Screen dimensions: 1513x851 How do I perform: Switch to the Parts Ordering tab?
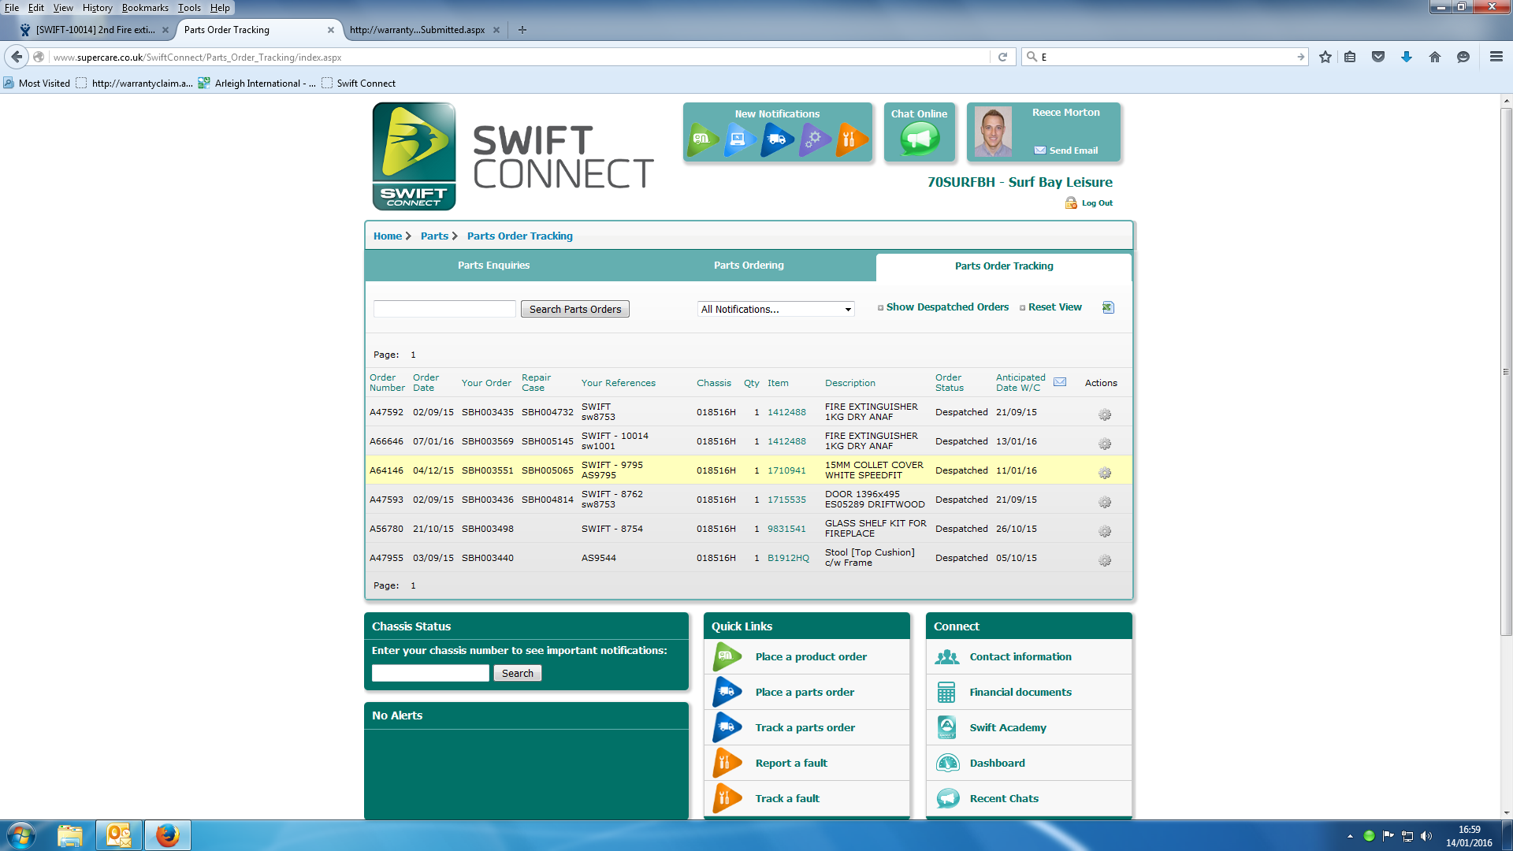(x=749, y=266)
